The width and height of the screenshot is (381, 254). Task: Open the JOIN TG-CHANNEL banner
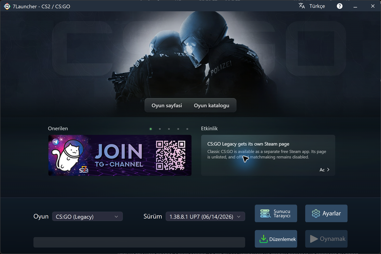point(120,155)
